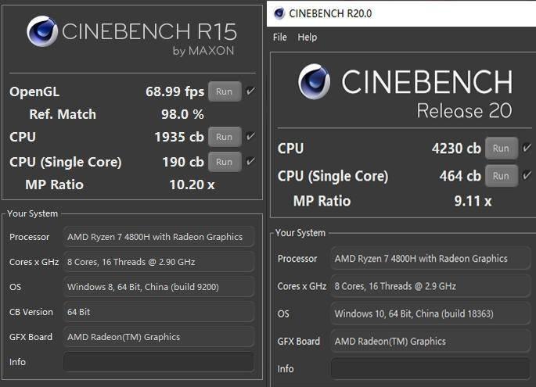
Task: Click the '10.20 x' MP Ratio value
Action: [x=192, y=185]
